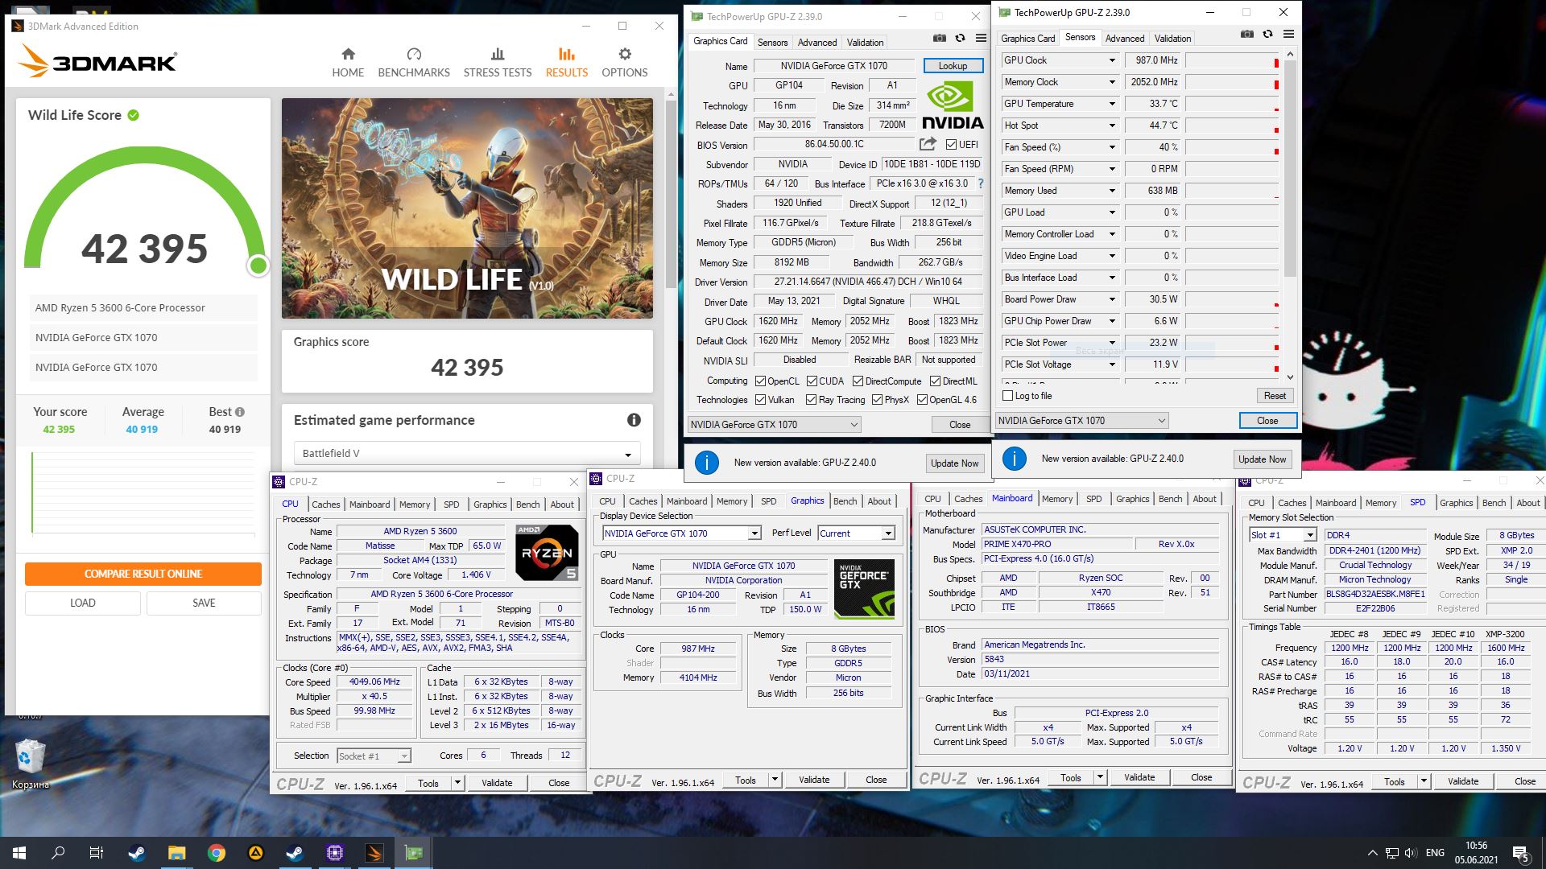The image size is (1546, 869).
Task: Toggle Ray Tracing checkbox in GPU-Z
Action: tap(811, 400)
